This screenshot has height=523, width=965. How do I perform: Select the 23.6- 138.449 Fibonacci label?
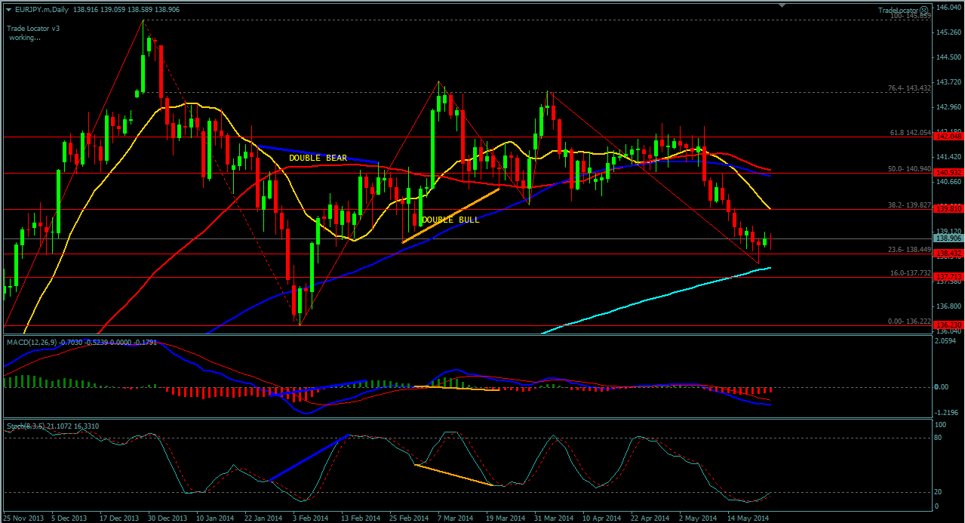coord(908,249)
